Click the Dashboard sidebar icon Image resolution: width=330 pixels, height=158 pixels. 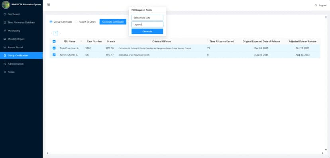5,14
